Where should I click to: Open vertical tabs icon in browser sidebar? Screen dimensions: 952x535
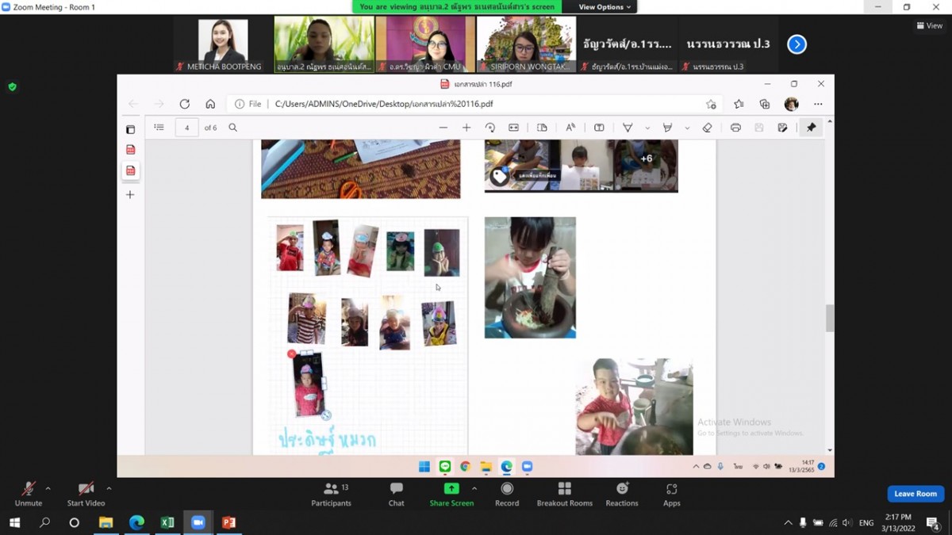(x=130, y=129)
